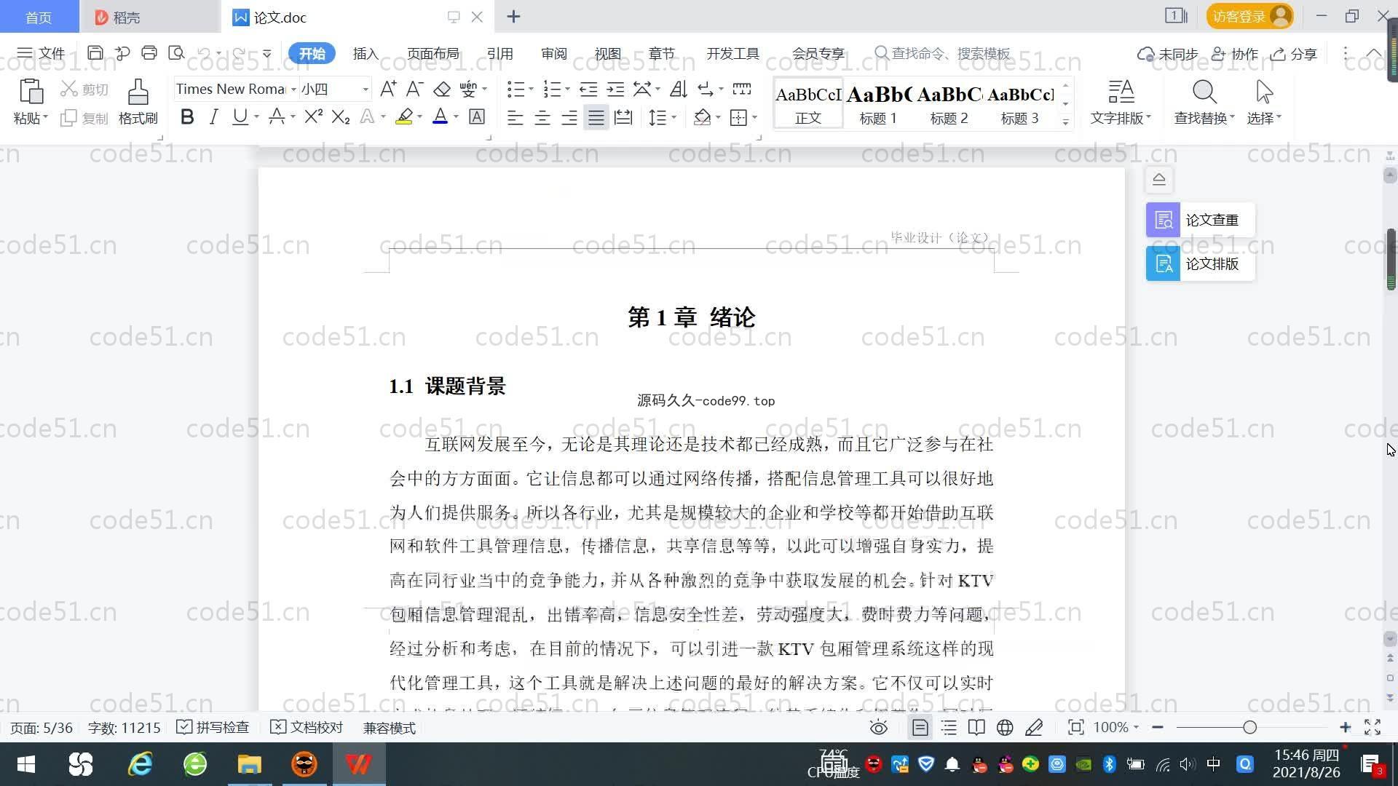Viewport: 1398px width, 786px height.
Task: Open Print Preview icon
Action: pyautogui.click(x=176, y=53)
